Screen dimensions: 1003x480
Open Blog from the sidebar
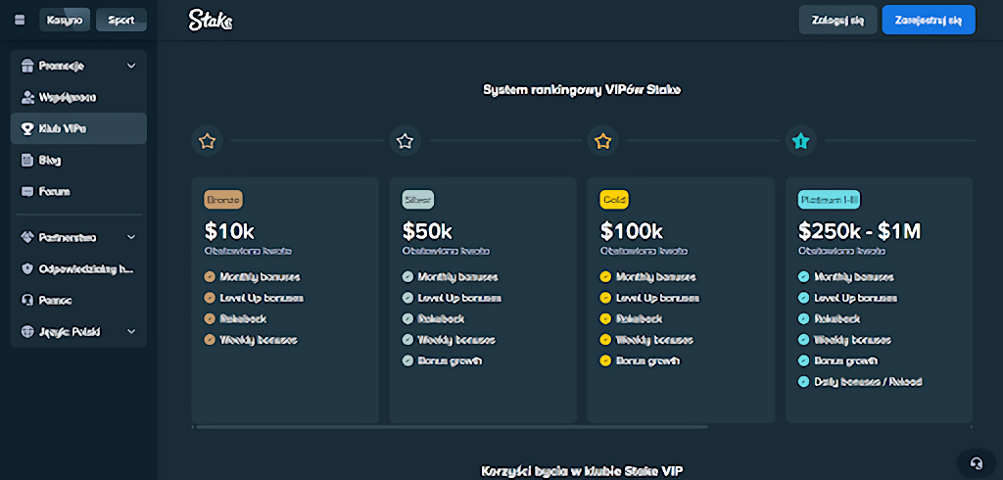(50, 160)
